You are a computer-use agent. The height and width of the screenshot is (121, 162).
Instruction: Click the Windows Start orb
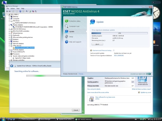point(3,119)
